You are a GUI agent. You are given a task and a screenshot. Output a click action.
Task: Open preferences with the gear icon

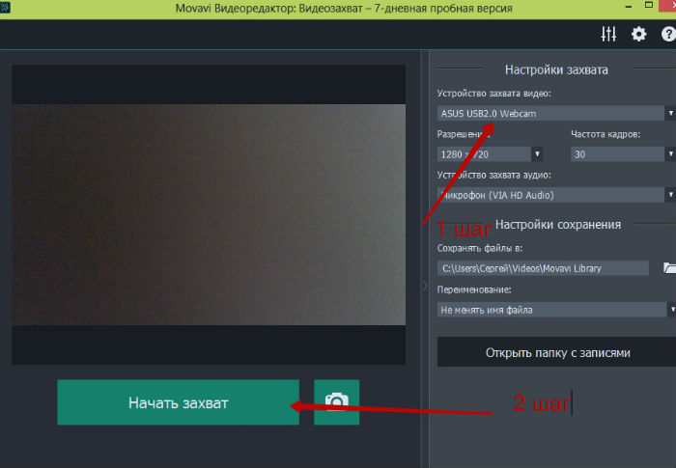638,34
